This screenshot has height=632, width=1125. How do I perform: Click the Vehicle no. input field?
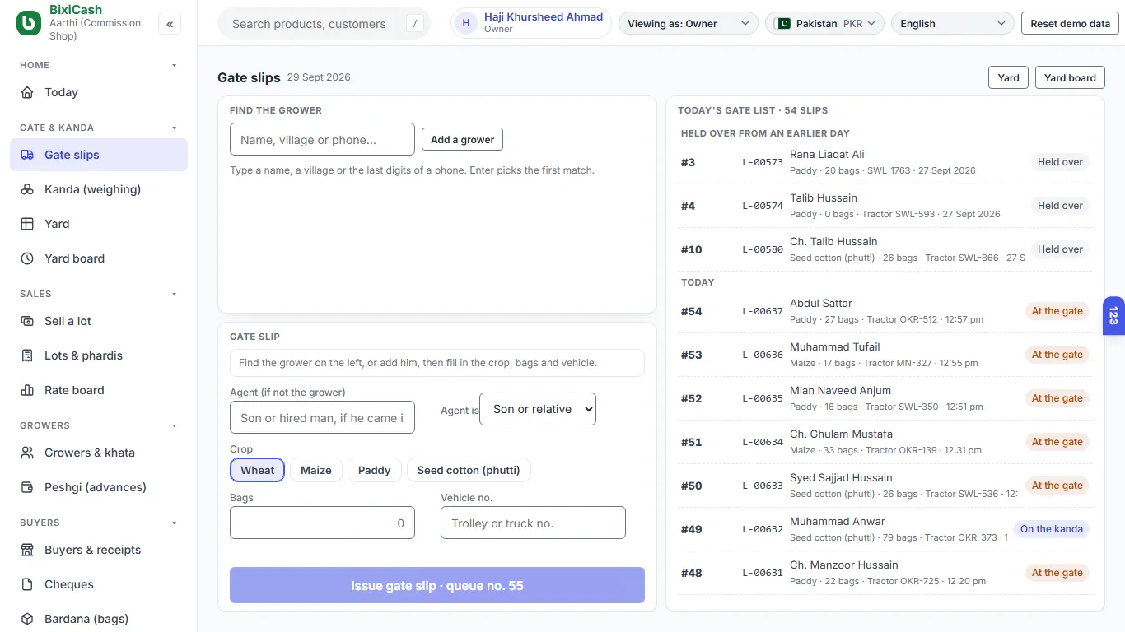tap(533, 523)
